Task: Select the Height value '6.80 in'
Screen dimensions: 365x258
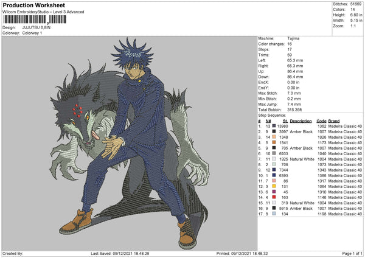Action: point(356,15)
